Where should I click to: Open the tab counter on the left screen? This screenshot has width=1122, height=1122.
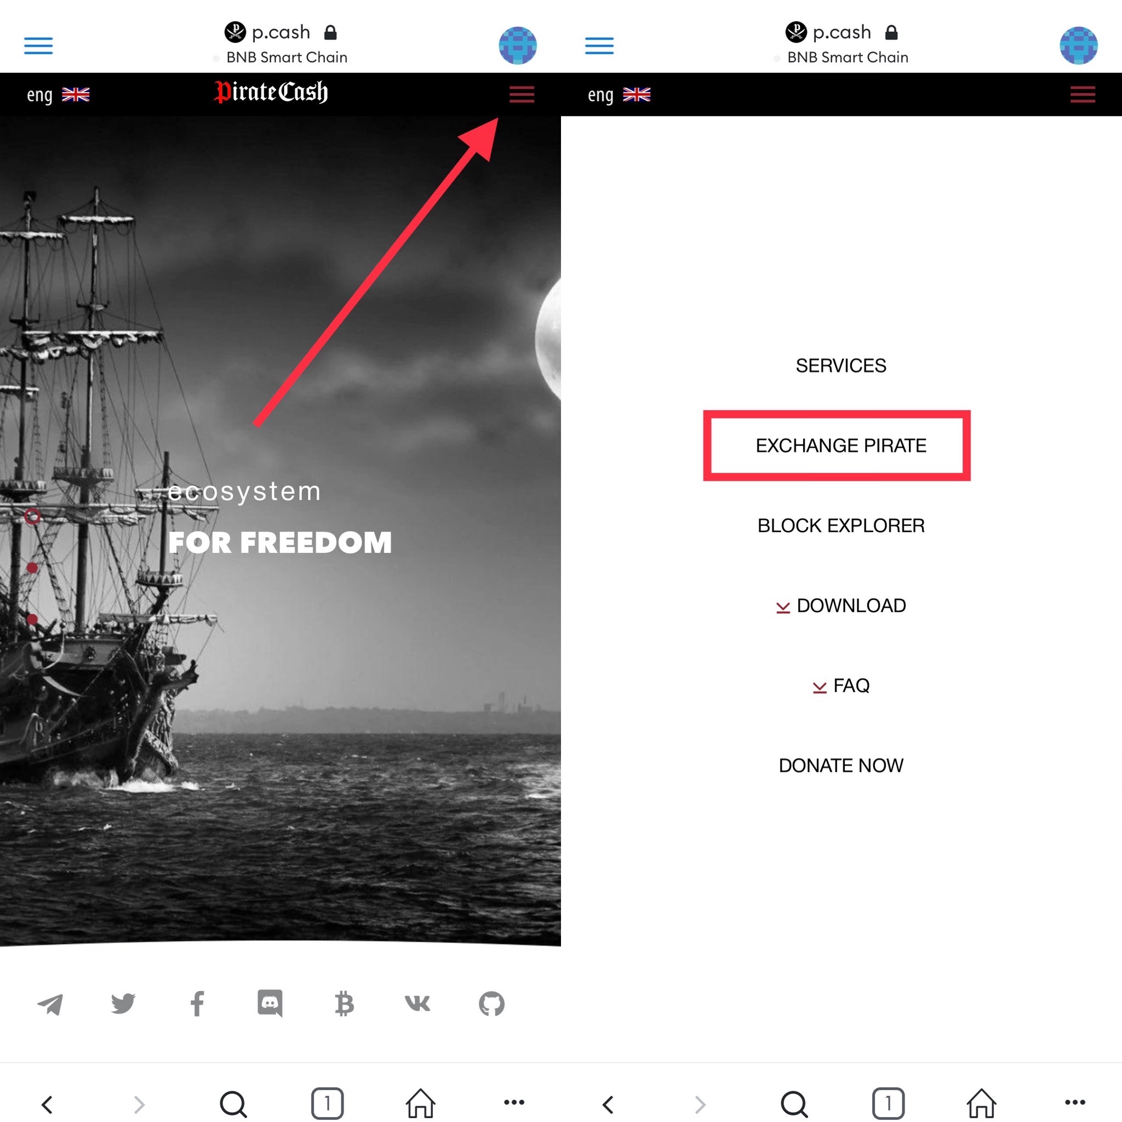point(328,1103)
